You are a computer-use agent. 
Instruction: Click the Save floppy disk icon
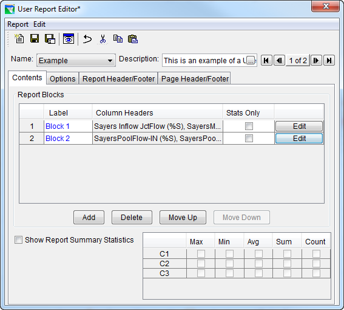(x=35, y=39)
